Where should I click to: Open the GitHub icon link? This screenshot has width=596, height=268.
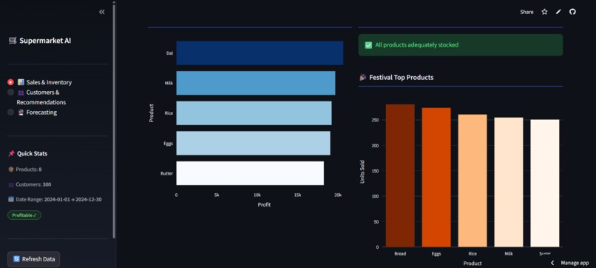pyautogui.click(x=572, y=12)
